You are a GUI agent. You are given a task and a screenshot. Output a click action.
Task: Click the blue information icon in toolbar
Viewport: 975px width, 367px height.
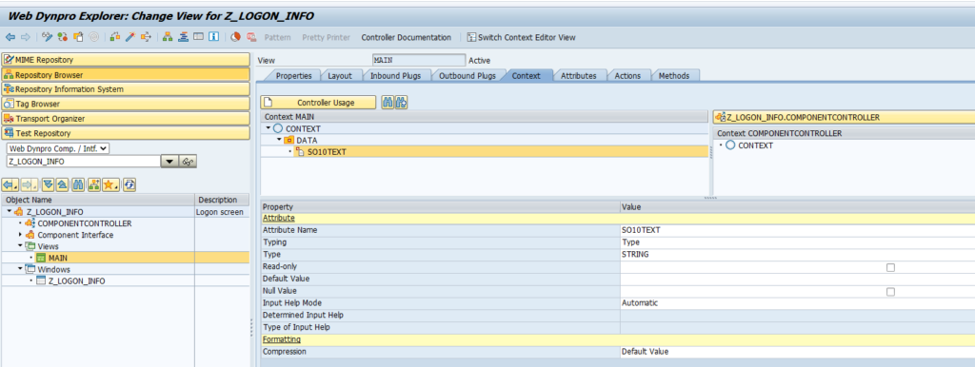pyautogui.click(x=214, y=37)
